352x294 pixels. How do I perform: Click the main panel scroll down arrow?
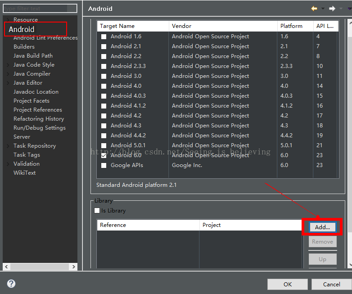[350, 265]
